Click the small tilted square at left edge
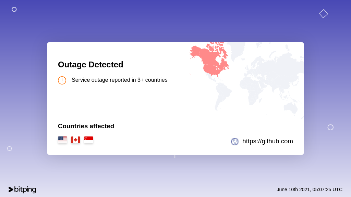Image resolution: width=351 pixels, height=197 pixels. 9,148
